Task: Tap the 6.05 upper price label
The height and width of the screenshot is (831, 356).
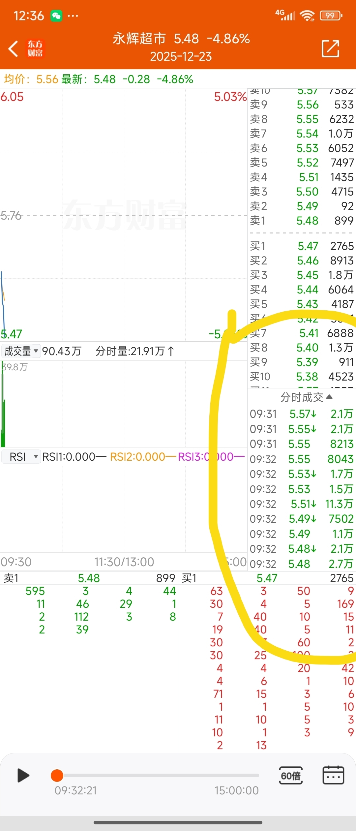Action: point(12,97)
